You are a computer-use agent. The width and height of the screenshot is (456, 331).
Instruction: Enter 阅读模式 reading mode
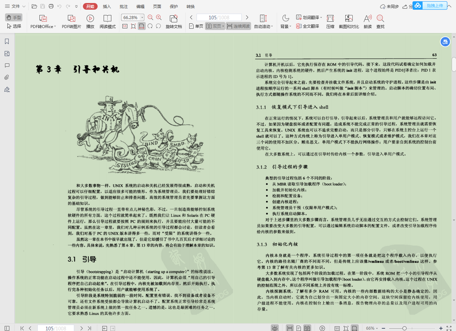[x=108, y=22]
